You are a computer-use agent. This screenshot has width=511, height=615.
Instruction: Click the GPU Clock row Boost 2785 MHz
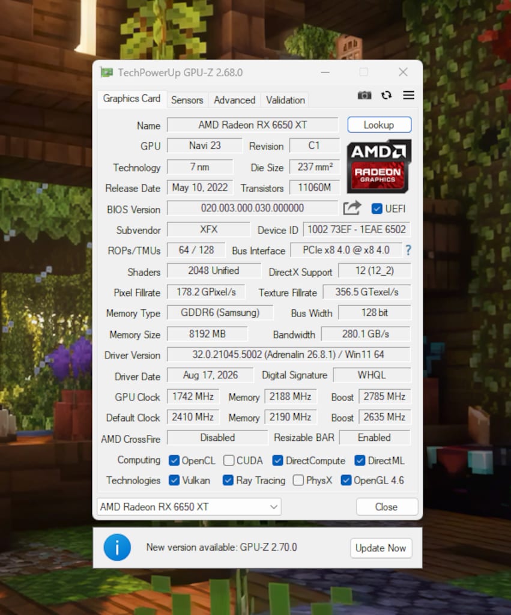click(385, 396)
